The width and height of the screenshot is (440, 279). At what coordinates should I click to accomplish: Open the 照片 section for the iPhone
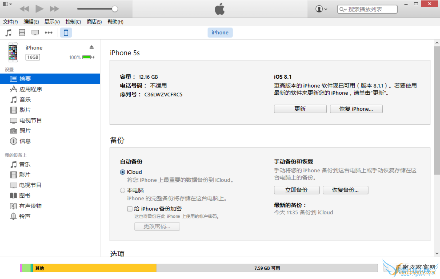tap(25, 131)
